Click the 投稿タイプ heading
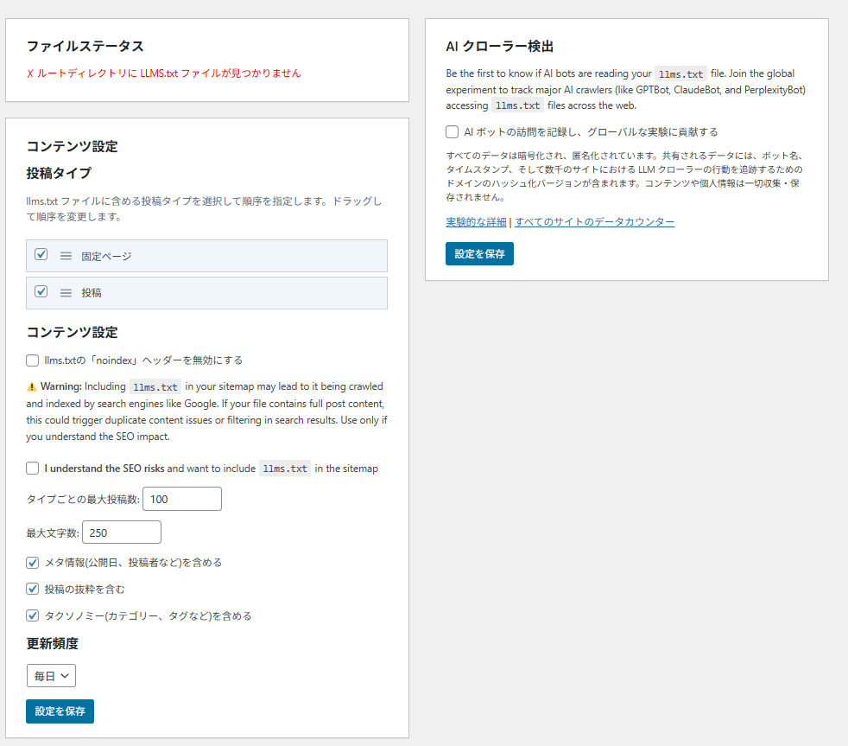The width and height of the screenshot is (848, 746). (x=59, y=173)
